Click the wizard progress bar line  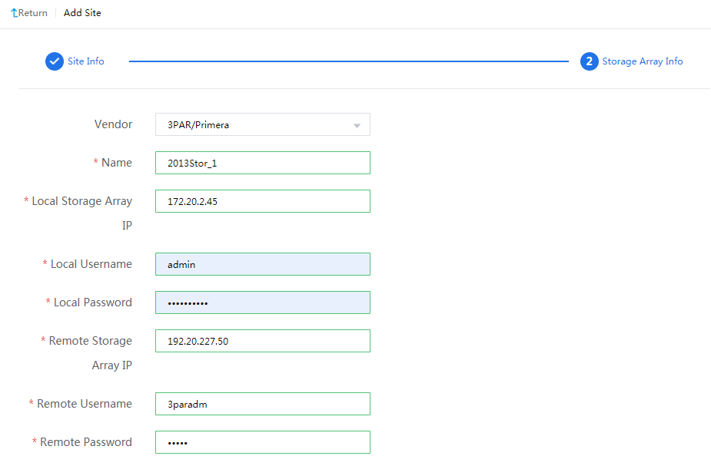[351, 61]
